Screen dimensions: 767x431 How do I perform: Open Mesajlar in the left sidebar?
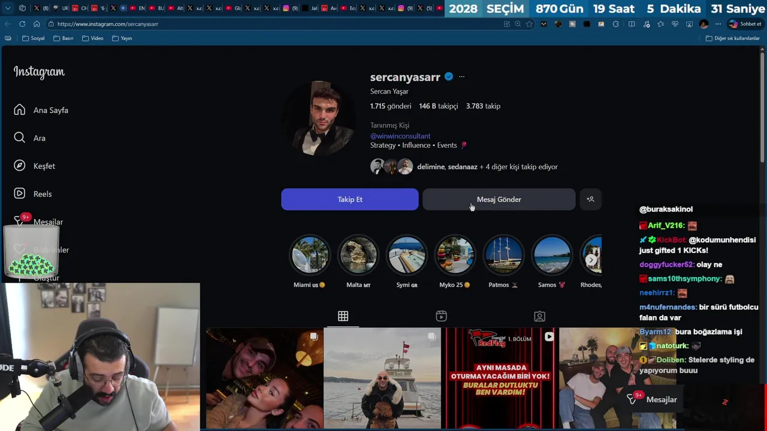(39, 221)
